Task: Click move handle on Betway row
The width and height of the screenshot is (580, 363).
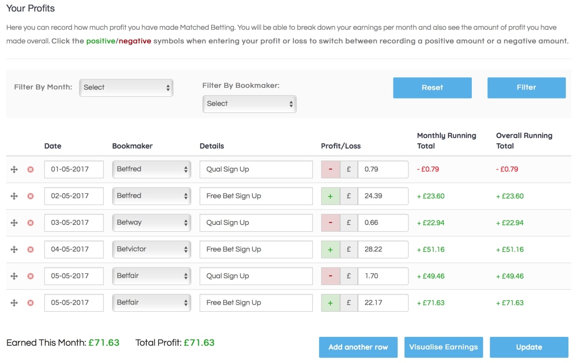Action: click(x=14, y=223)
